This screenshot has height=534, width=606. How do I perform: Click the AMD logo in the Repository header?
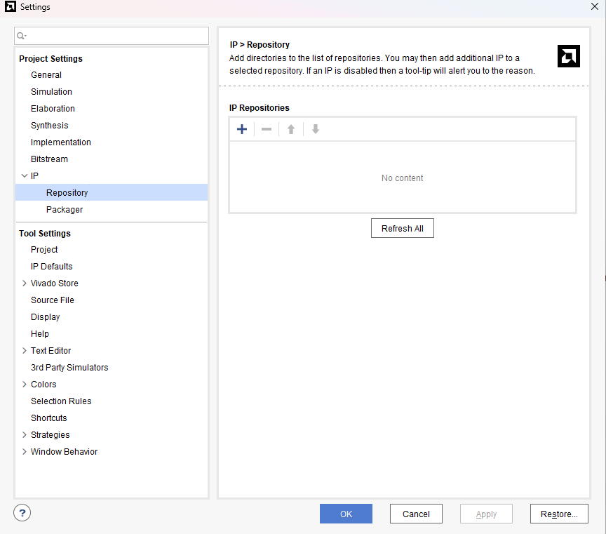click(569, 56)
